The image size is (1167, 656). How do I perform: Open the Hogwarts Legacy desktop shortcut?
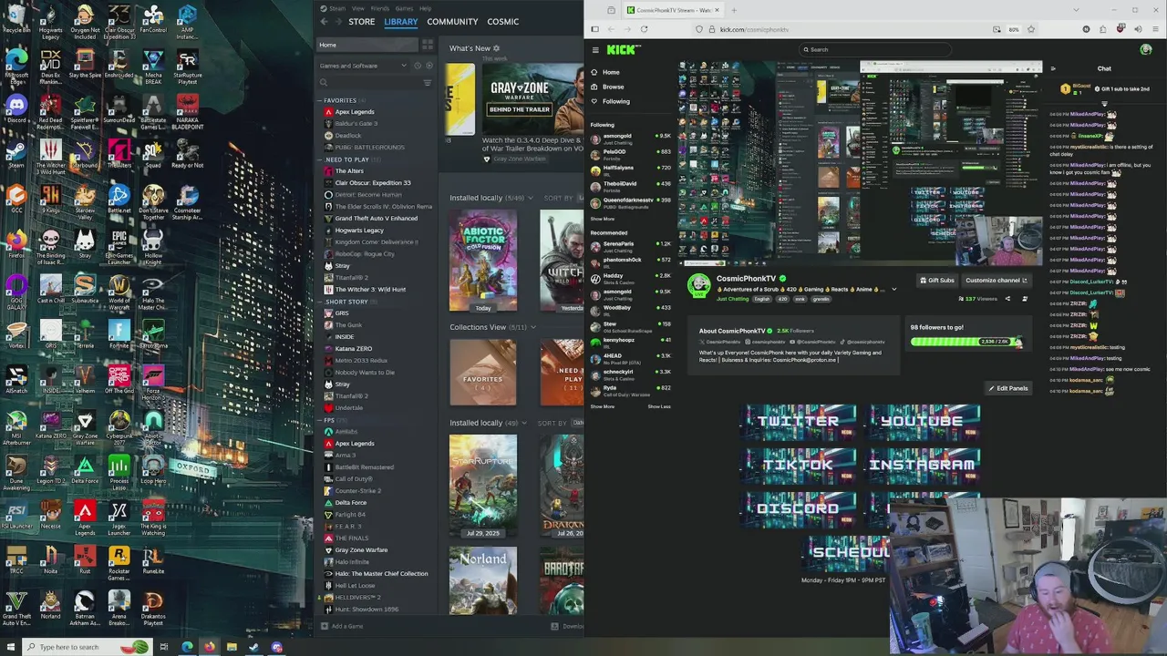pyautogui.click(x=50, y=22)
